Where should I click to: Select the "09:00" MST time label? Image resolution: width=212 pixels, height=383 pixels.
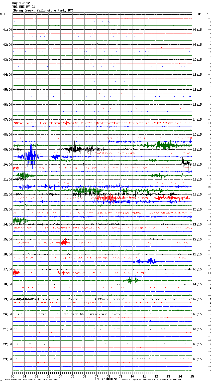[x=8, y=150]
